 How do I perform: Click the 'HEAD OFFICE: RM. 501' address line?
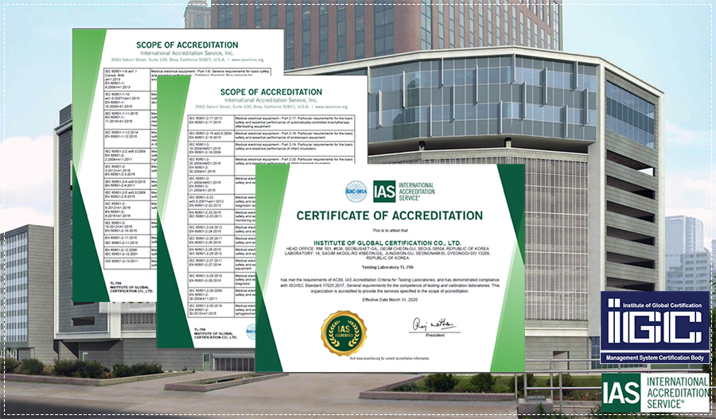point(387,249)
